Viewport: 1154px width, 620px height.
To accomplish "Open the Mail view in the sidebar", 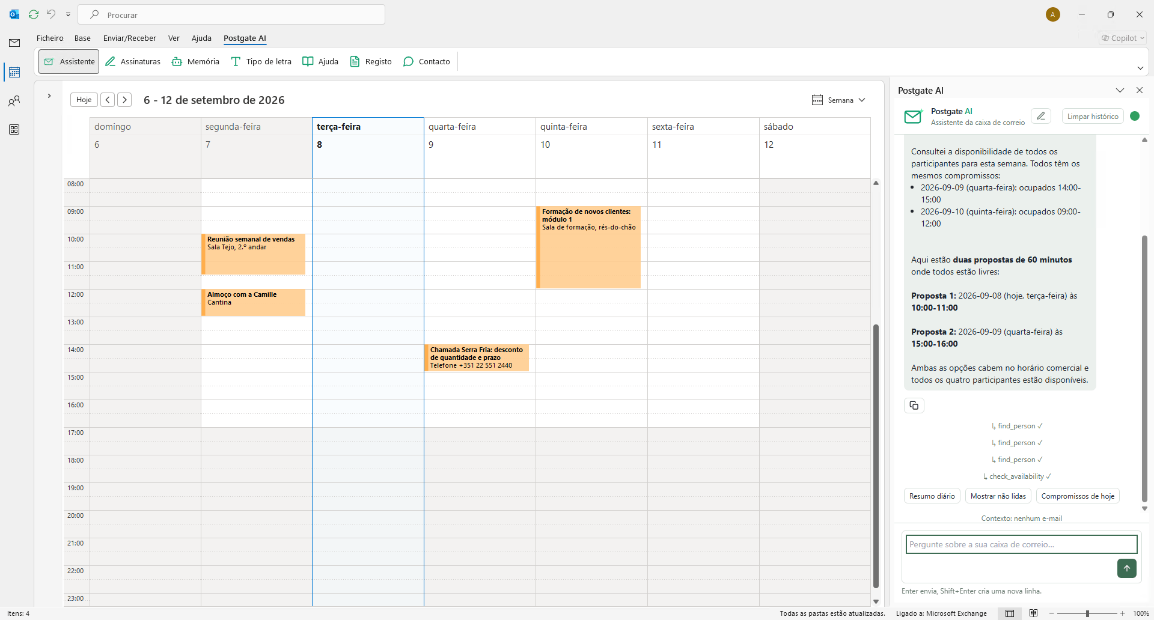I will 14,43.
